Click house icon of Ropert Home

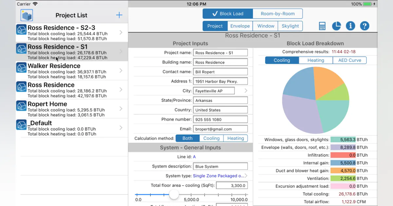click(22, 106)
